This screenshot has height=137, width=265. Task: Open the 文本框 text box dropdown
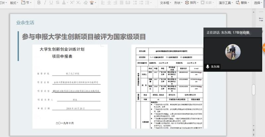tap(166, 3)
